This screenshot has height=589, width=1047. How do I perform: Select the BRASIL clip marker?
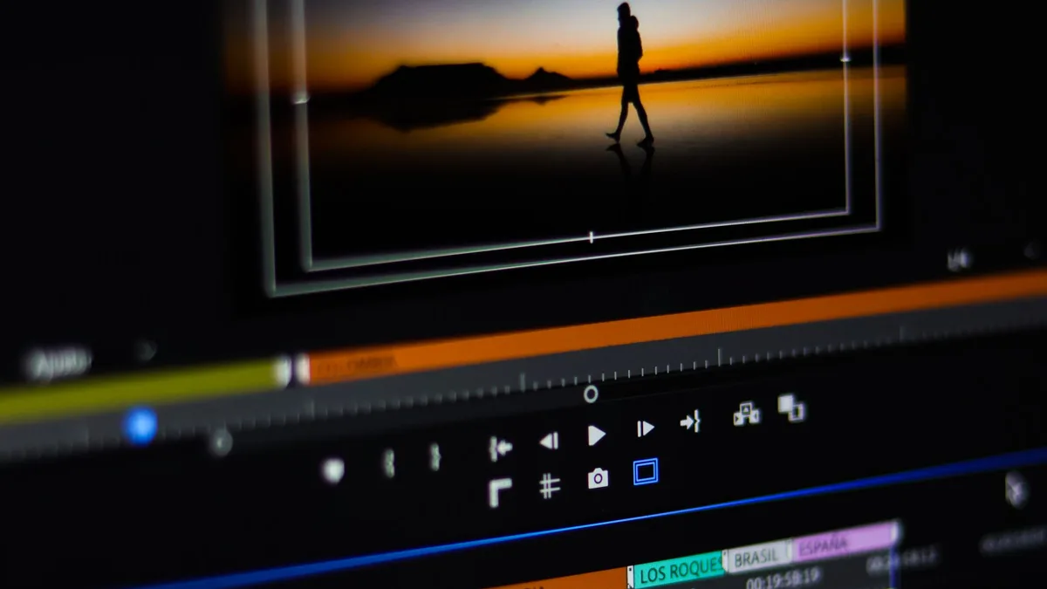click(x=759, y=557)
